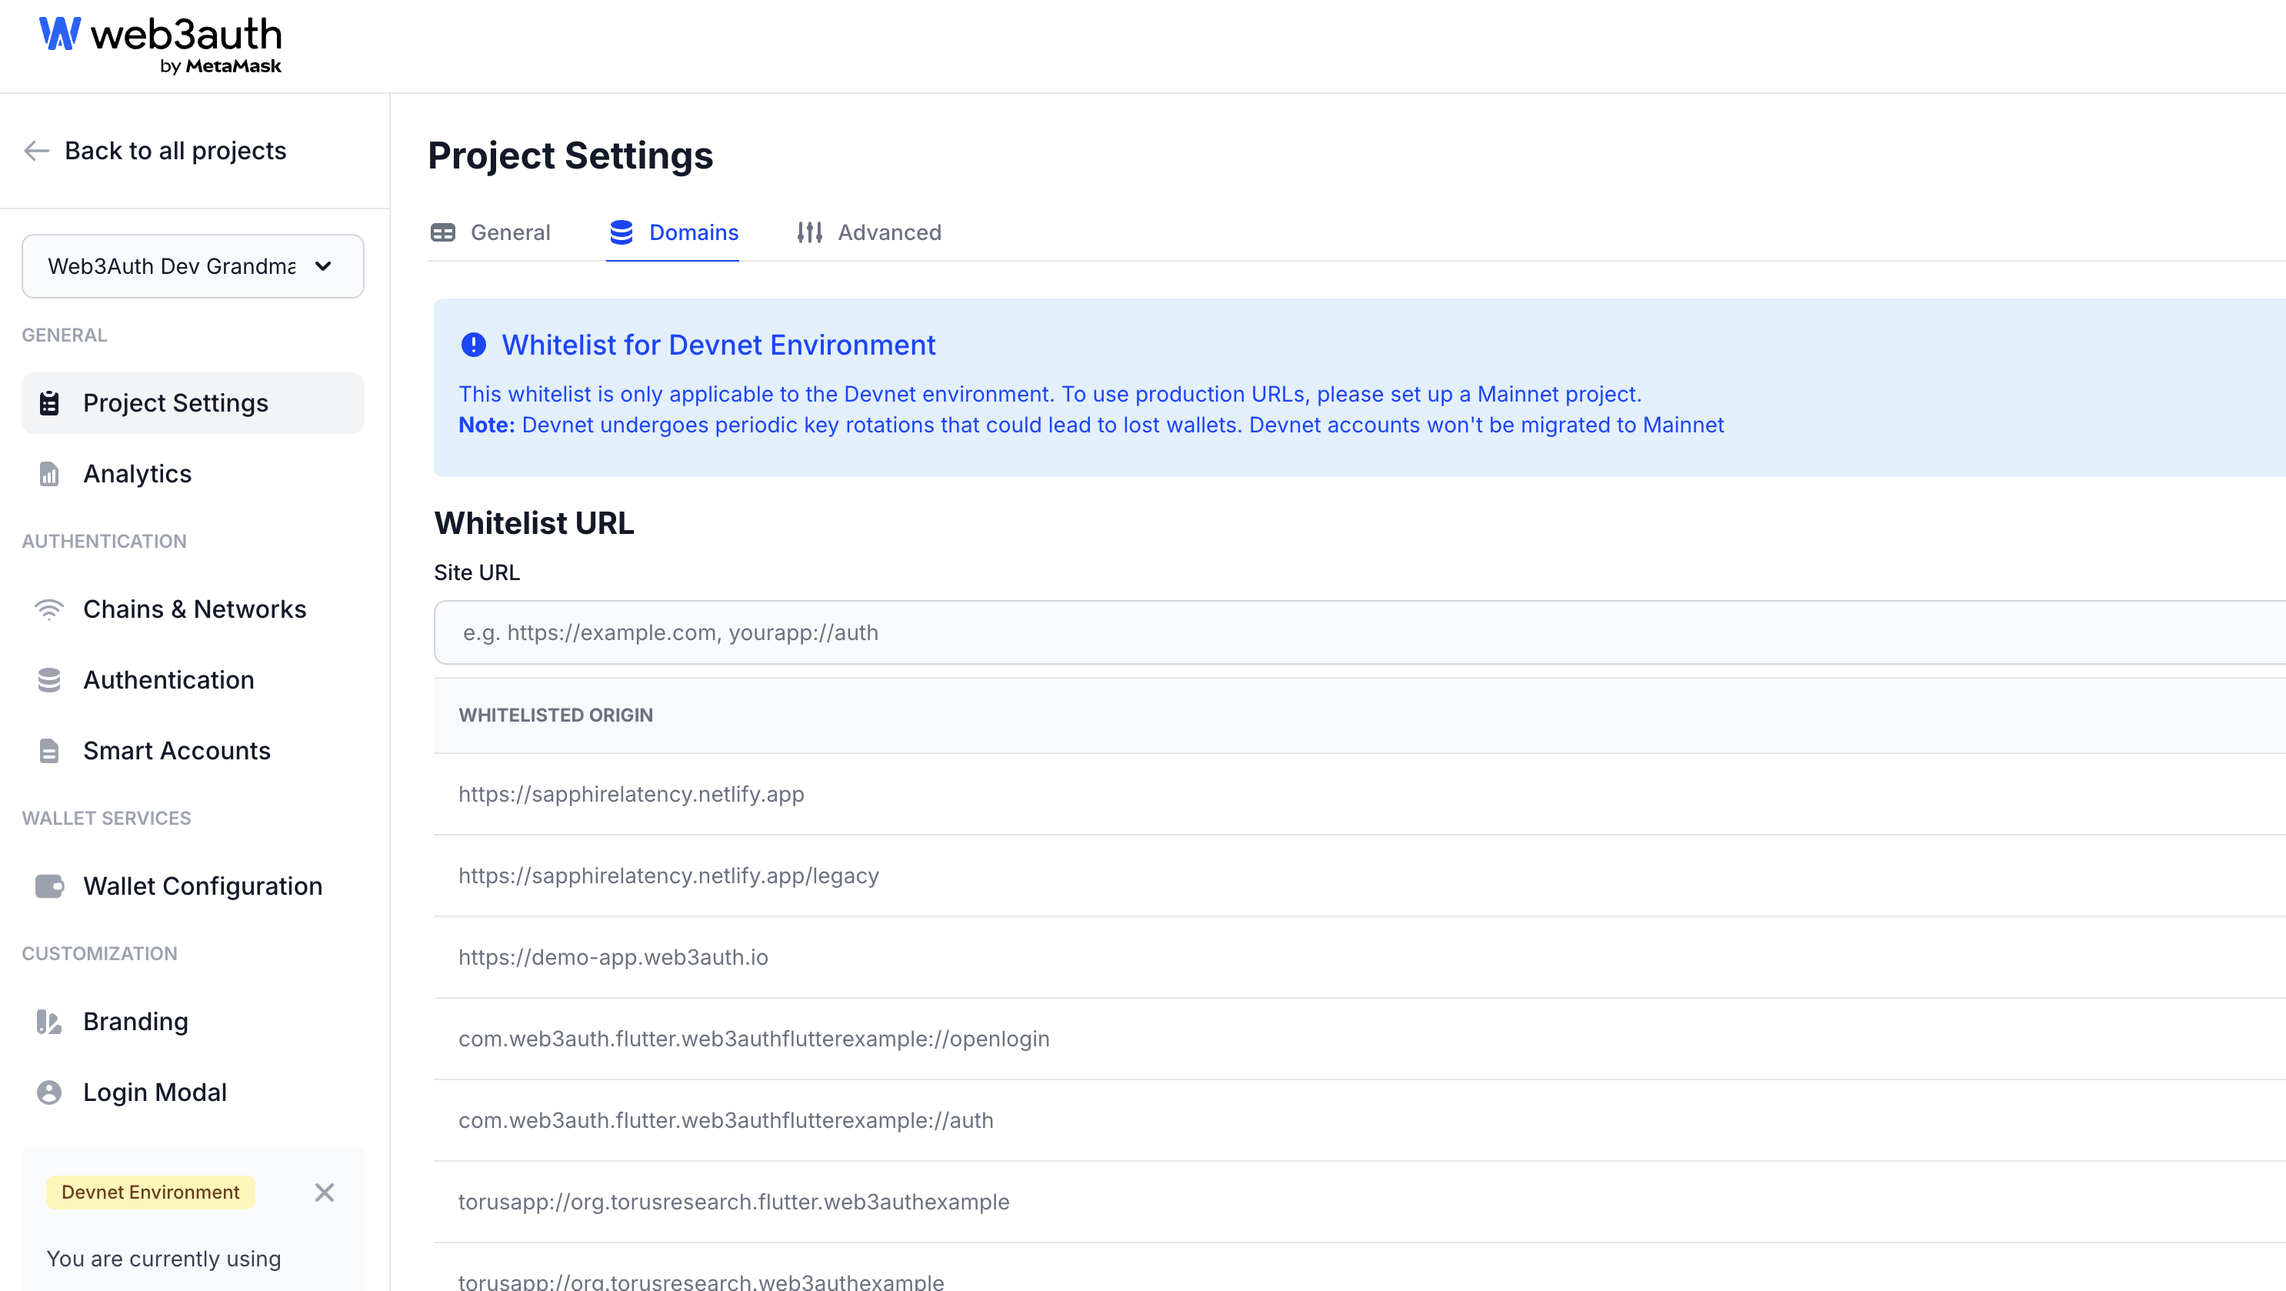This screenshot has height=1291, width=2286.
Task: Open Chains & Networks
Action: (x=192, y=609)
